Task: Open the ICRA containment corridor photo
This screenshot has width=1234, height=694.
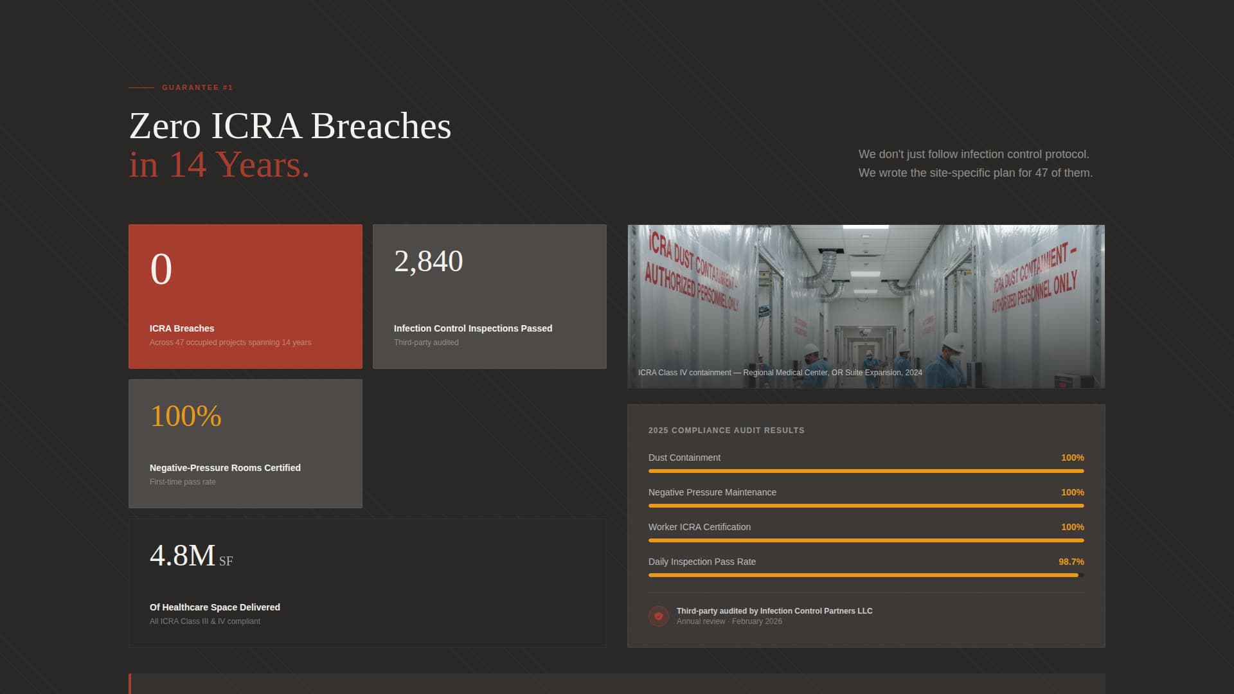Action: [866, 307]
